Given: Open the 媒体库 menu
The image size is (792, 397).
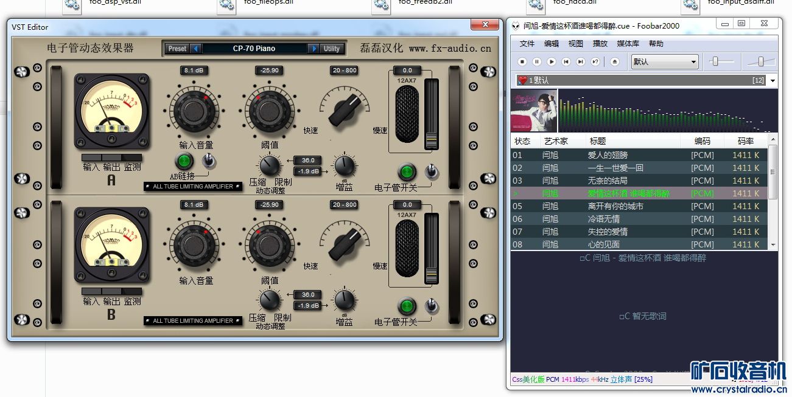Looking at the screenshot, I should coord(628,44).
